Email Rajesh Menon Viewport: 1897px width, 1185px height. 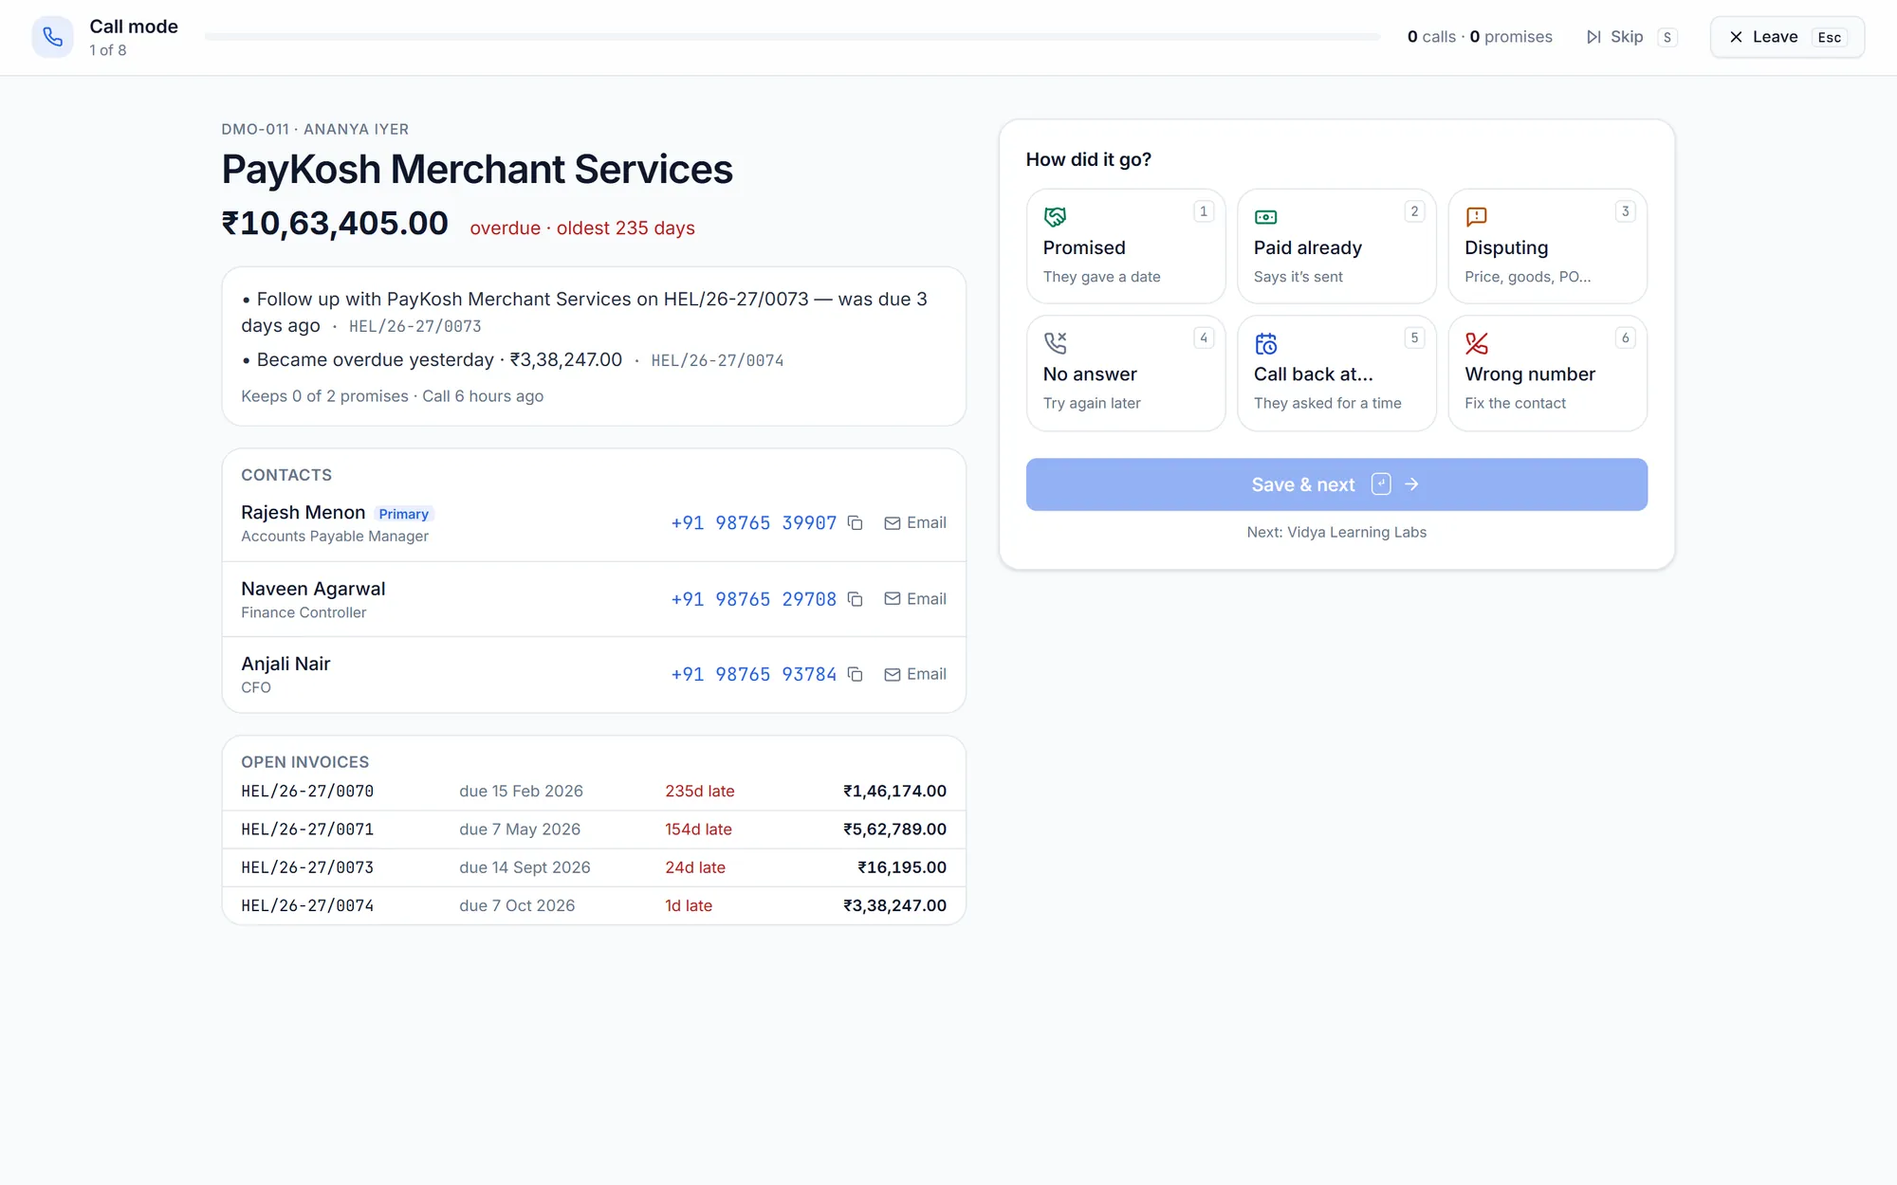click(915, 523)
